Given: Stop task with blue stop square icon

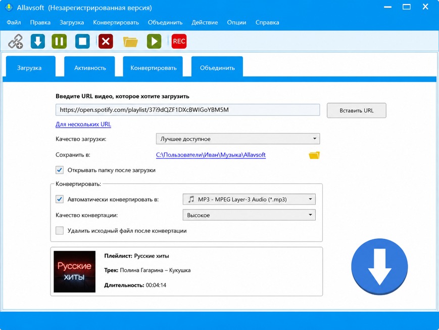Looking at the screenshot, I should pos(82,42).
